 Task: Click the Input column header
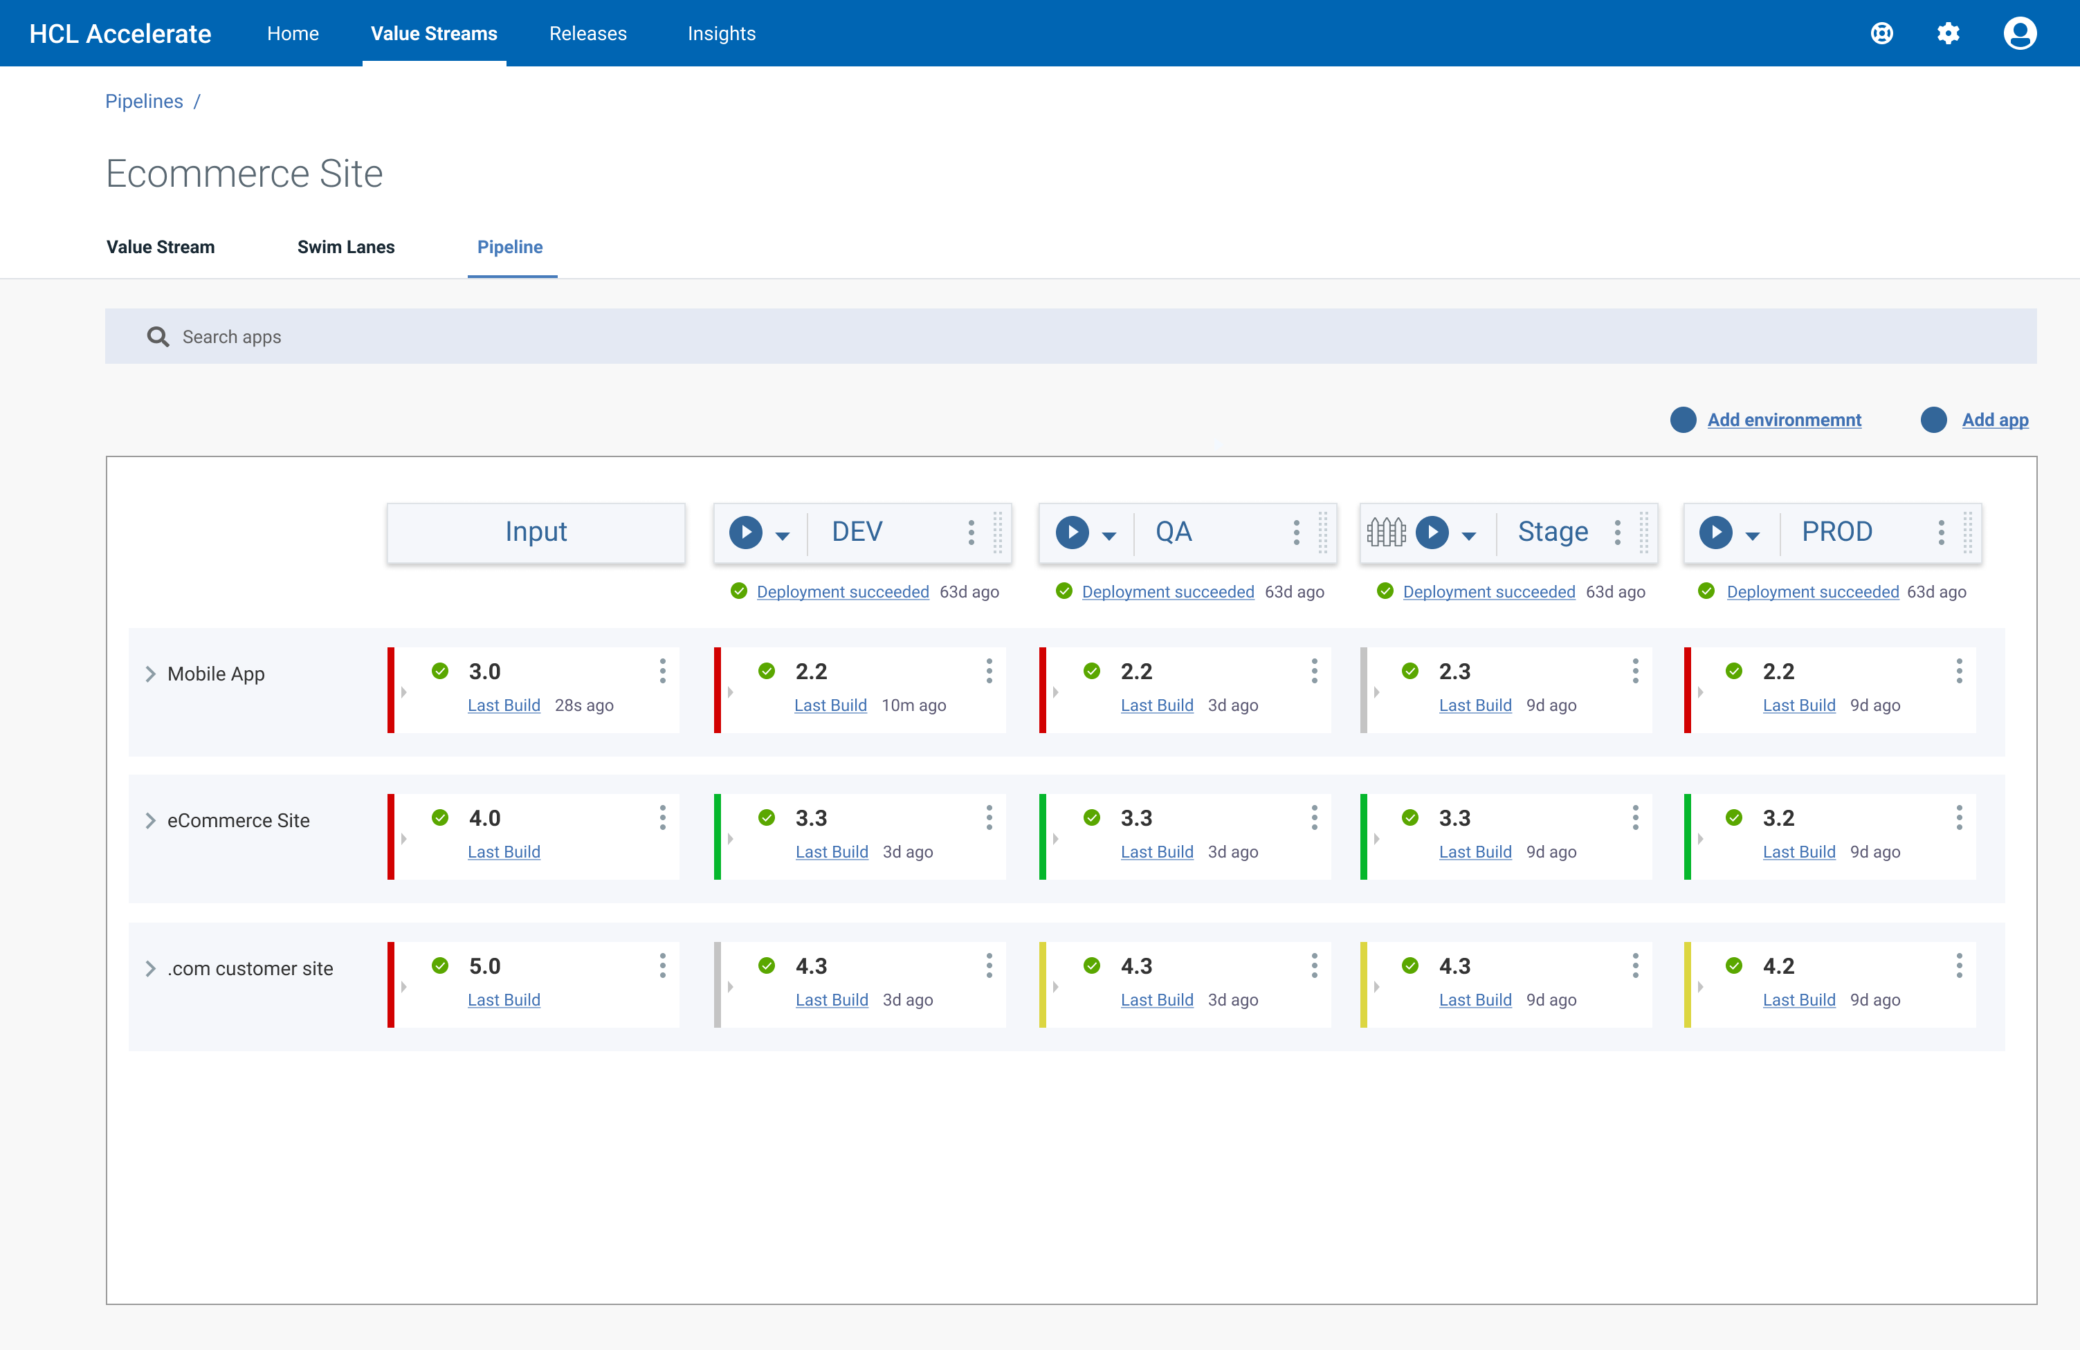tap(536, 532)
